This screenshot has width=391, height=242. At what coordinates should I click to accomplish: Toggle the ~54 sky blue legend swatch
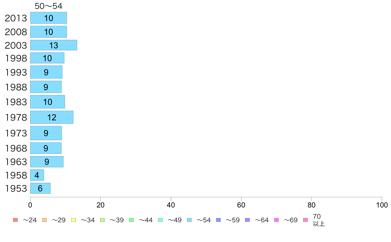[189, 220]
